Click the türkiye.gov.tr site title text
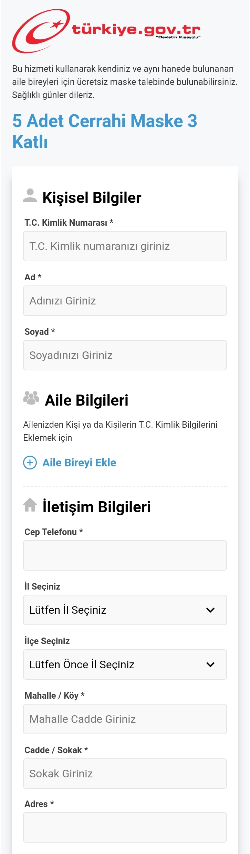The height and width of the screenshot is (854, 250). tap(136, 30)
